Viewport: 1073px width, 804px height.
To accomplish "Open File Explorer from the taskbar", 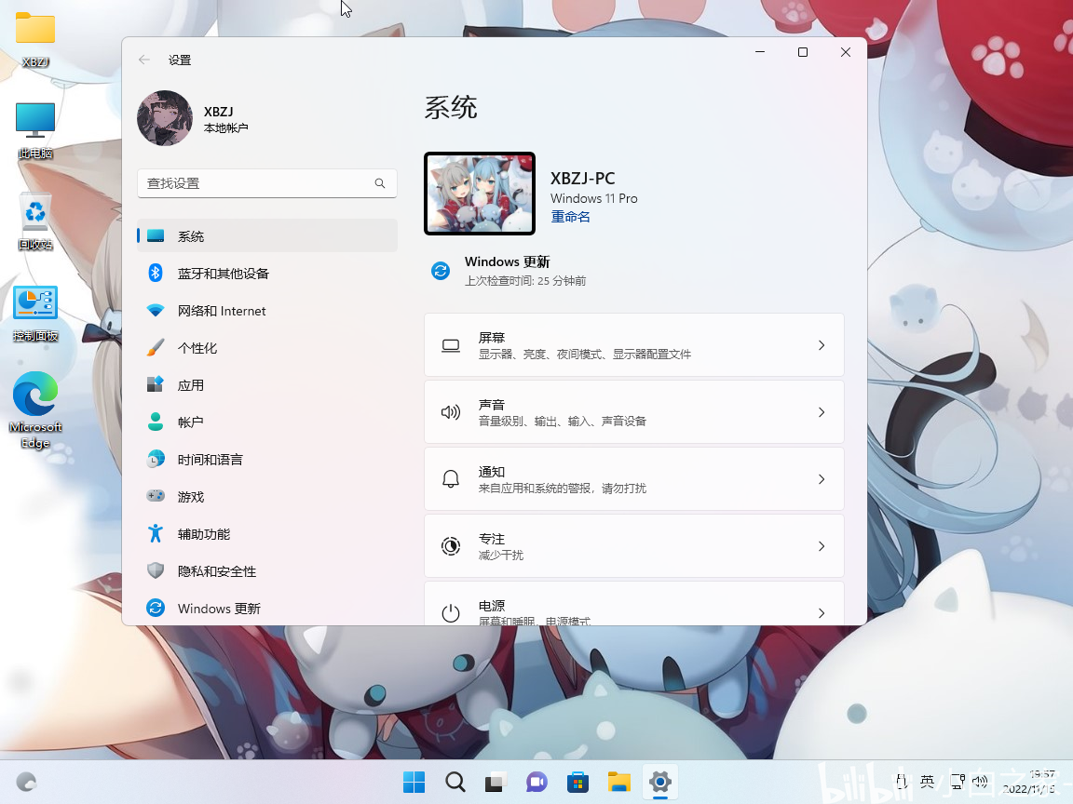I will (x=619, y=782).
